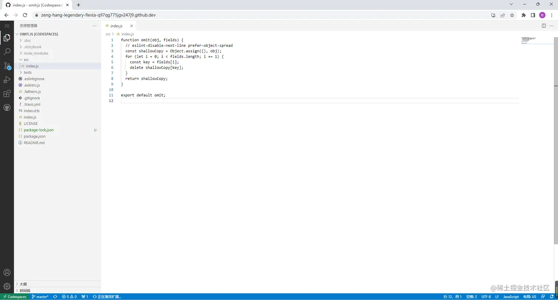
Task: Open index.d.ts file
Action: point(31,111)
